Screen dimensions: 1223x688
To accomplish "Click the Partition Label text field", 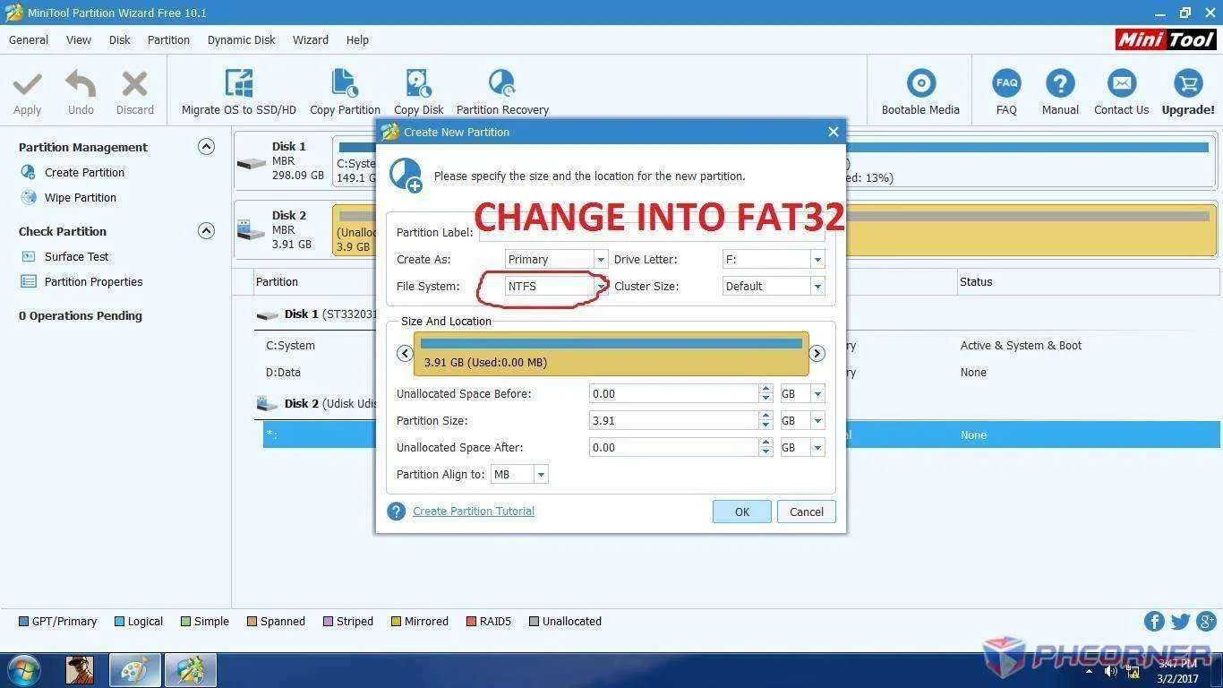I will pyautogui.click(x=652, y=232).
